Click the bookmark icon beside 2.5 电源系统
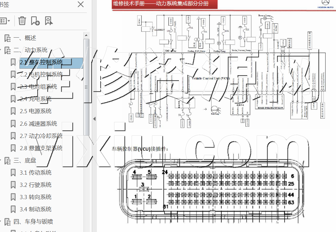The width and height of the screenshot is (336, 232). [x=13, y=111]
